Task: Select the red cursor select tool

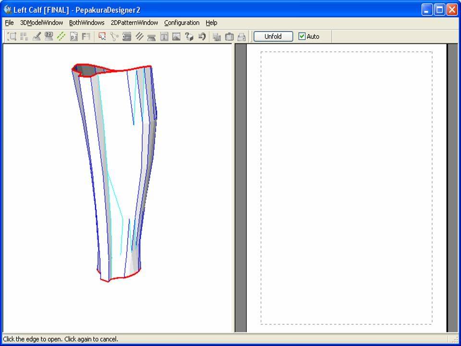Action: tap(102, 37)
